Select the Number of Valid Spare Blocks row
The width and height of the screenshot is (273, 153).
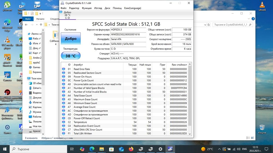124,88
